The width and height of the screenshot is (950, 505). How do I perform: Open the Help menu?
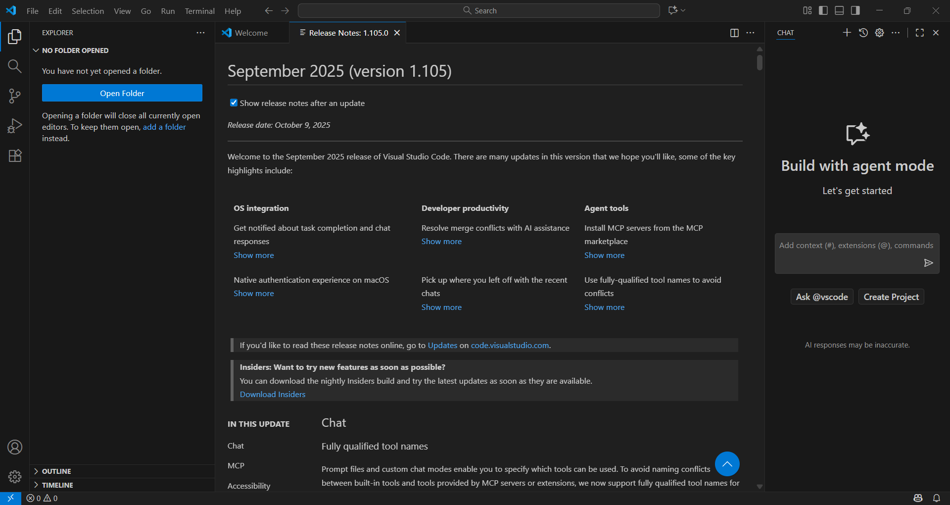233,11
